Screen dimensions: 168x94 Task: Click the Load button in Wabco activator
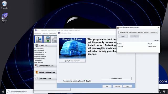(x=123, y=36)
